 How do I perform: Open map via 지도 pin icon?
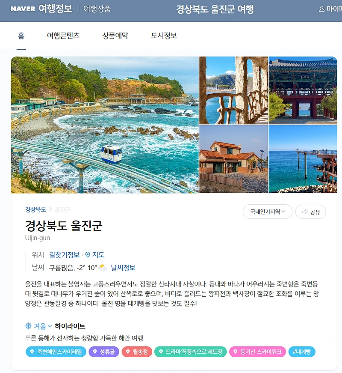coord(88,255)
